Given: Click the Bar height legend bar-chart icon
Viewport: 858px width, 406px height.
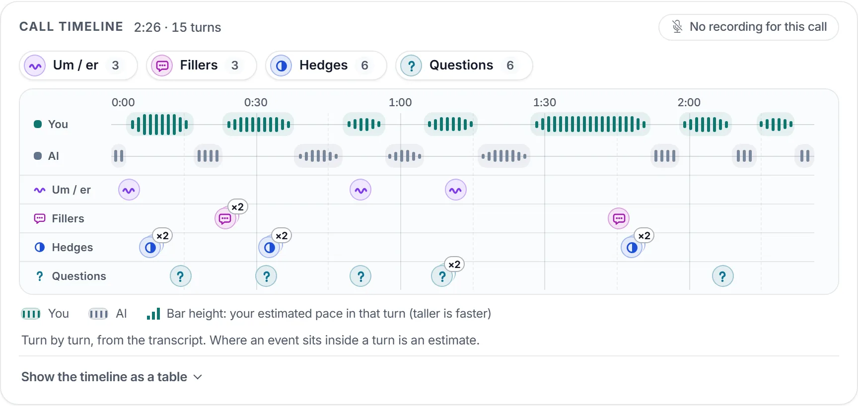Looking at the screenshot, I should point(153,314).
